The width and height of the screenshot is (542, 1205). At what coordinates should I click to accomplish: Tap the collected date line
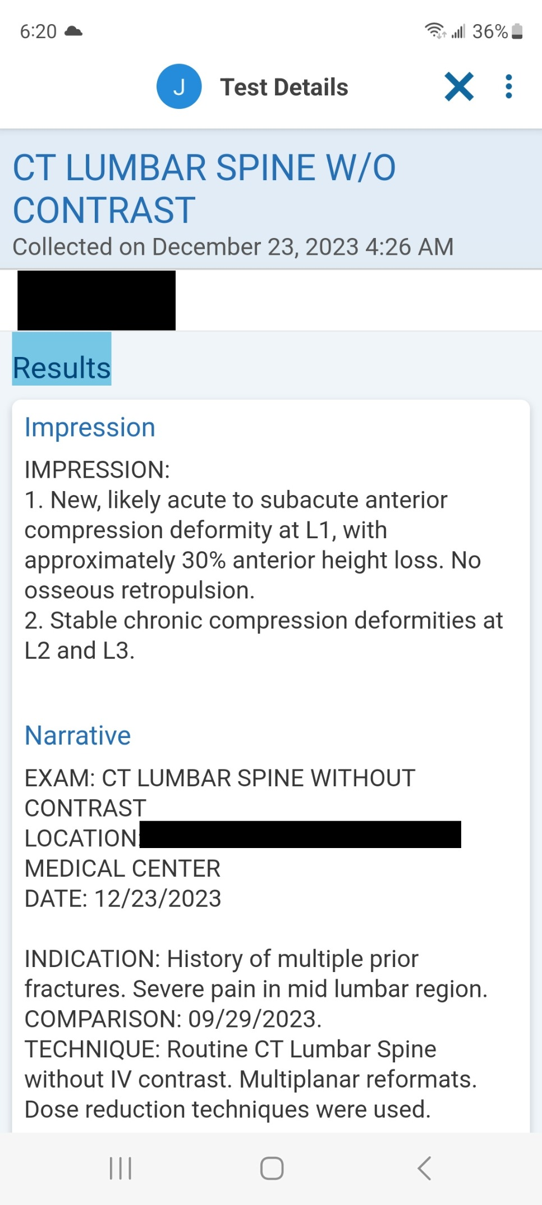(x=233, y=247)
